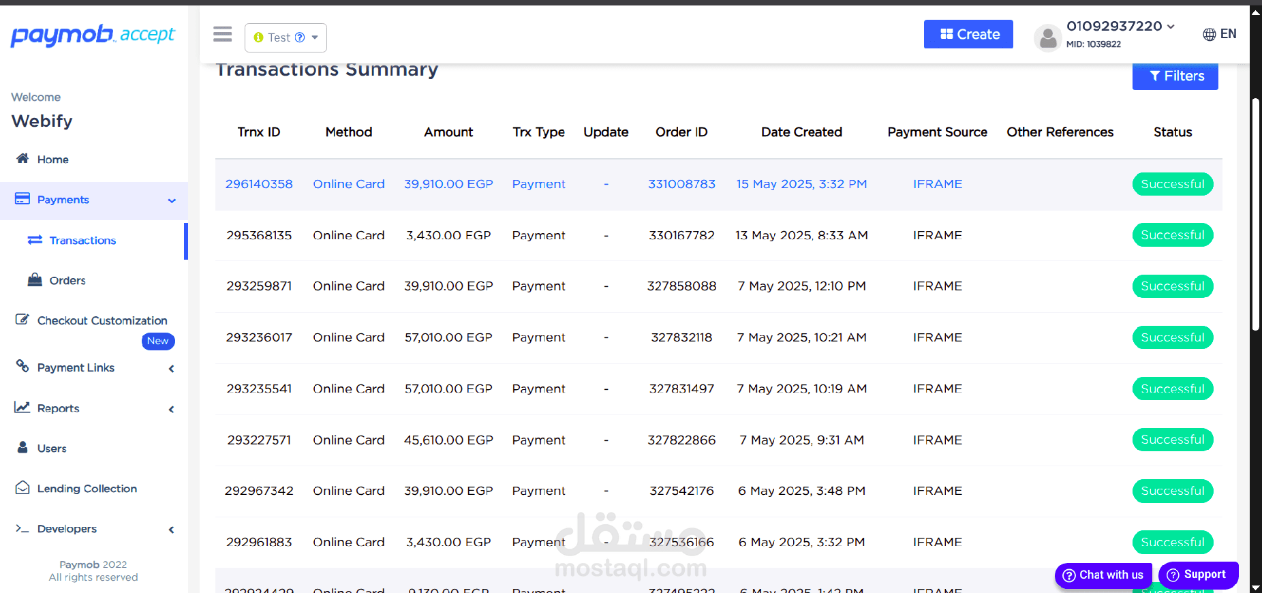Collapse the Payments menu chevron

tap(172, 200)
